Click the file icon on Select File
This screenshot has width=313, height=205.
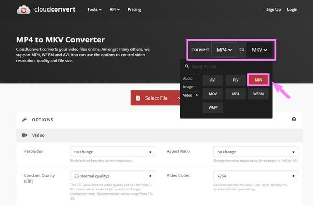click(138, 98)
